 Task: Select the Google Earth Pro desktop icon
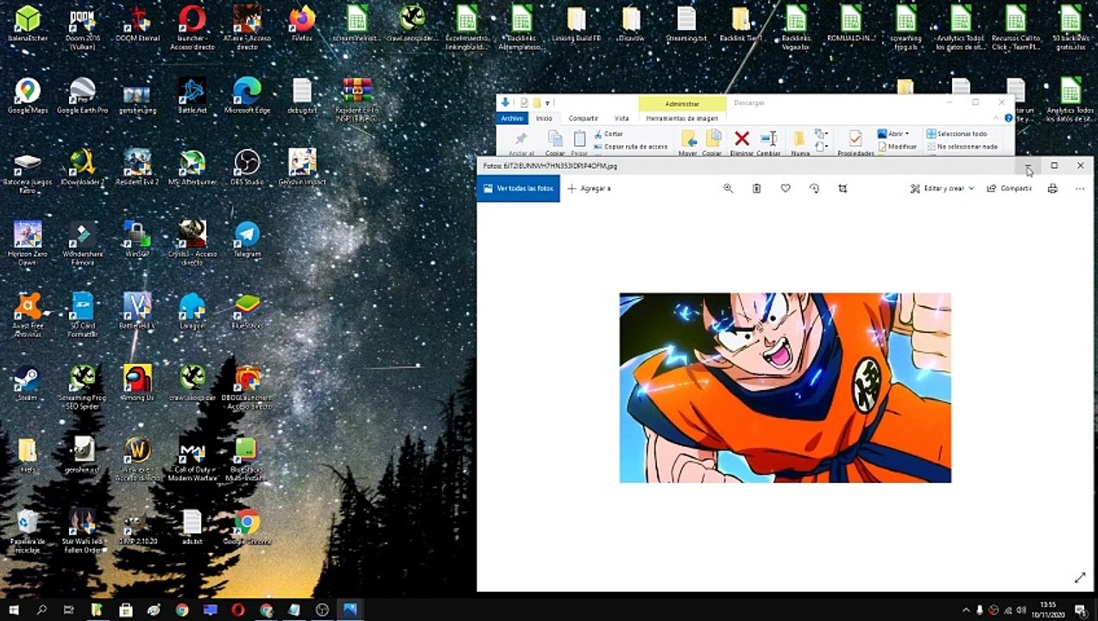click(82, 97)
